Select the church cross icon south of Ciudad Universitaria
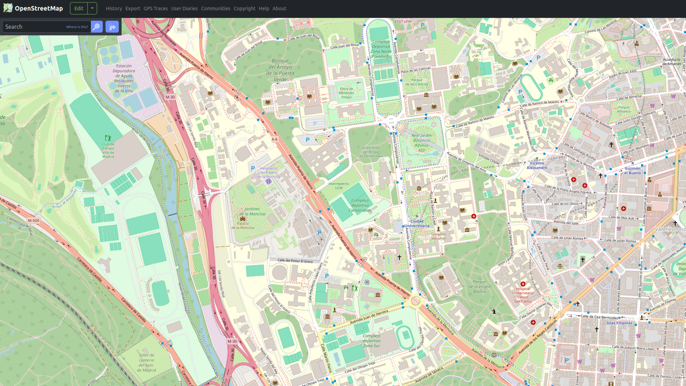Screen dimensions: 686x386 tap(399, 257)
